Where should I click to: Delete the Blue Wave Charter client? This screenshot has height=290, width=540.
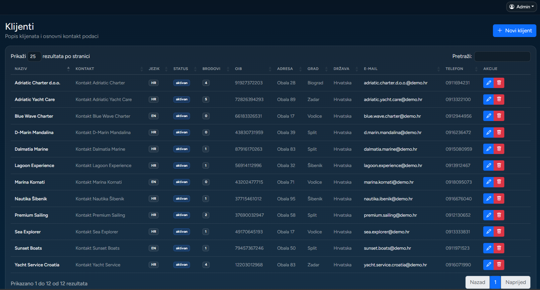pyautogui.click(x=499, y=116)
